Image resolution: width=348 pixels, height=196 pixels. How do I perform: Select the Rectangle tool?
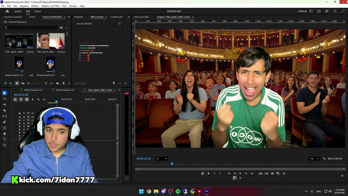4,128
